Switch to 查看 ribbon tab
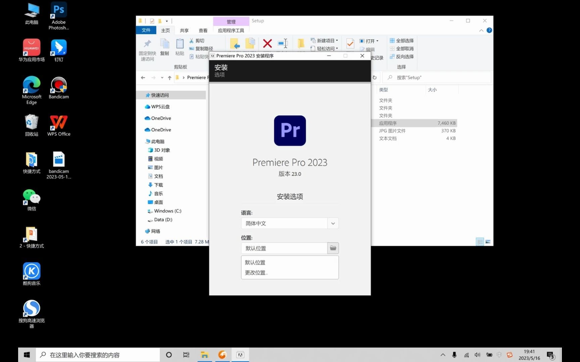 click(203, 30)
